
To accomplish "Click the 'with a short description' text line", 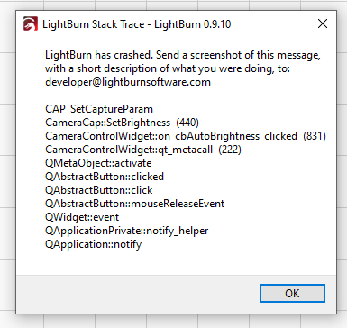I will [x=168, y=68].
